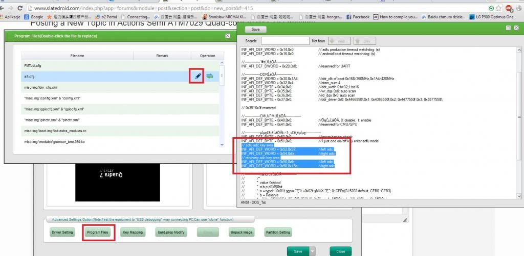Open the LG P500 Optimus One bookmark
This screenshot has height=256, width=524.
491,17
